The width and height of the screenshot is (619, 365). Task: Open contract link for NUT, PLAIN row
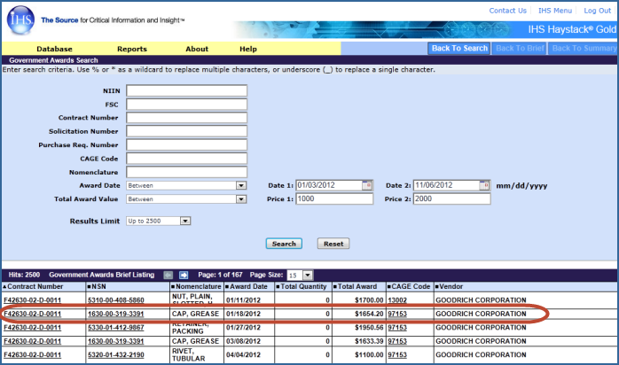pos(33,300)
